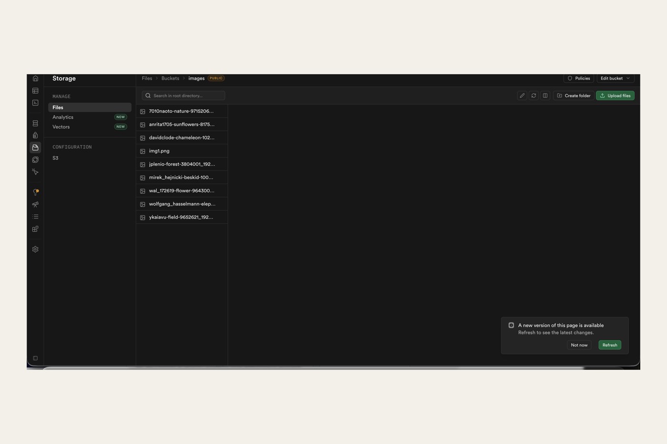
Task: Select file 7010naoto-nature-9715206
Action: pos(182,111)
